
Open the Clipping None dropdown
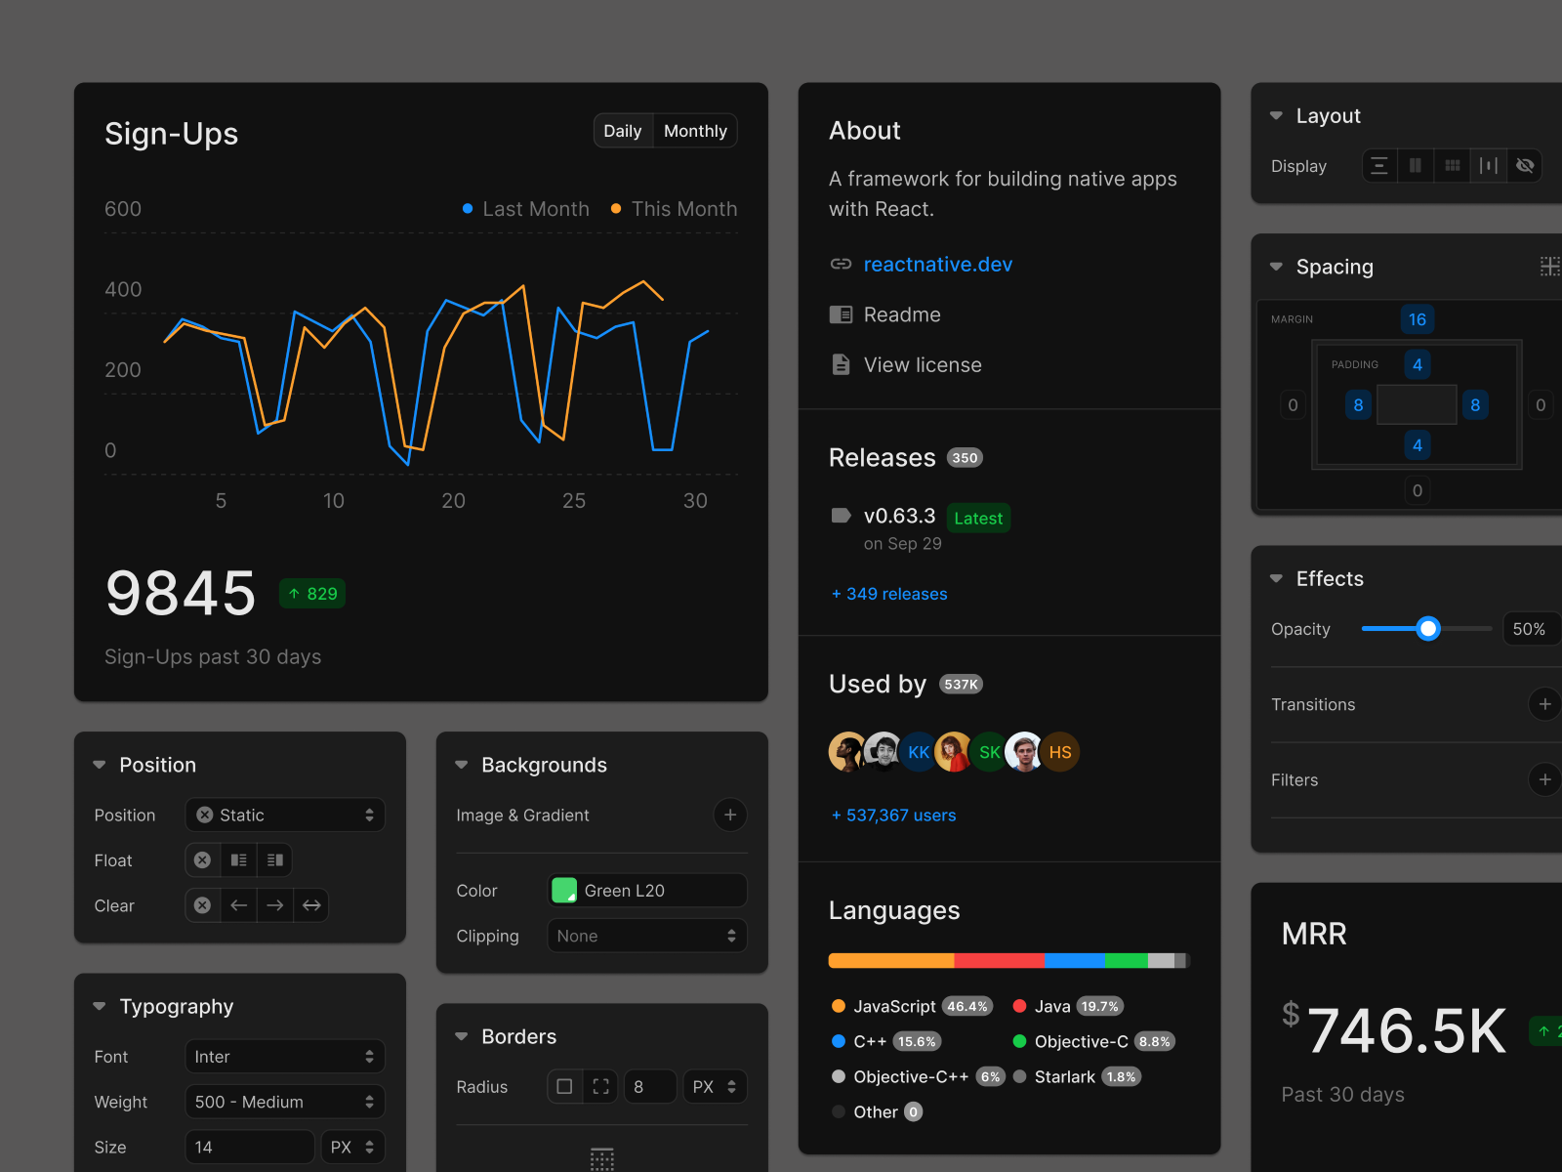coord(647,936)
